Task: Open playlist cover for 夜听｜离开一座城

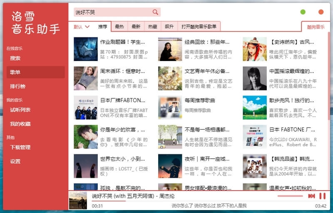Action: 170,166
